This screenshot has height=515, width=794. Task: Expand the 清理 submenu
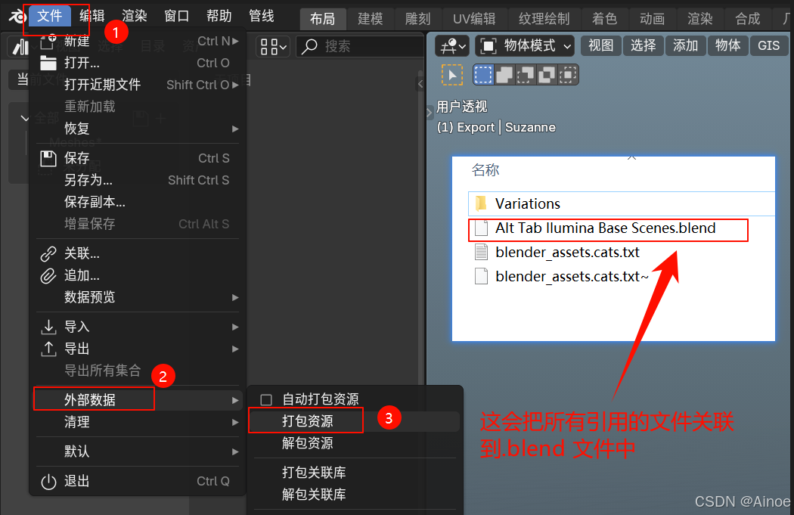(138, 422)
